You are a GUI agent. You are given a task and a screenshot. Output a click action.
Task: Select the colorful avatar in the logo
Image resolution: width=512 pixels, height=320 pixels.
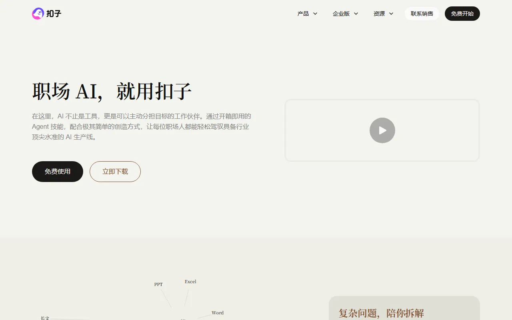point(38,13)
